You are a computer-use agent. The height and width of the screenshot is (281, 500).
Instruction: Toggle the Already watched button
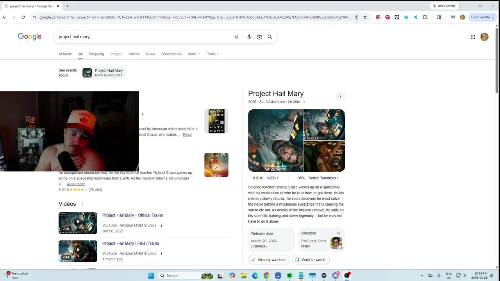268,260
